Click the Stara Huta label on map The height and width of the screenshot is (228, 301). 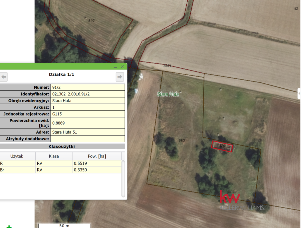(x=168, y=94)
